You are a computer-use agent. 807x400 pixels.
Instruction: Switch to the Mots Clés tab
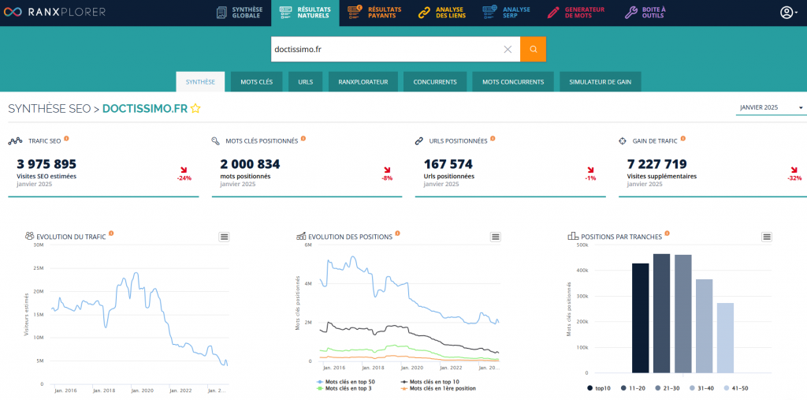click(x=256, y=82)
